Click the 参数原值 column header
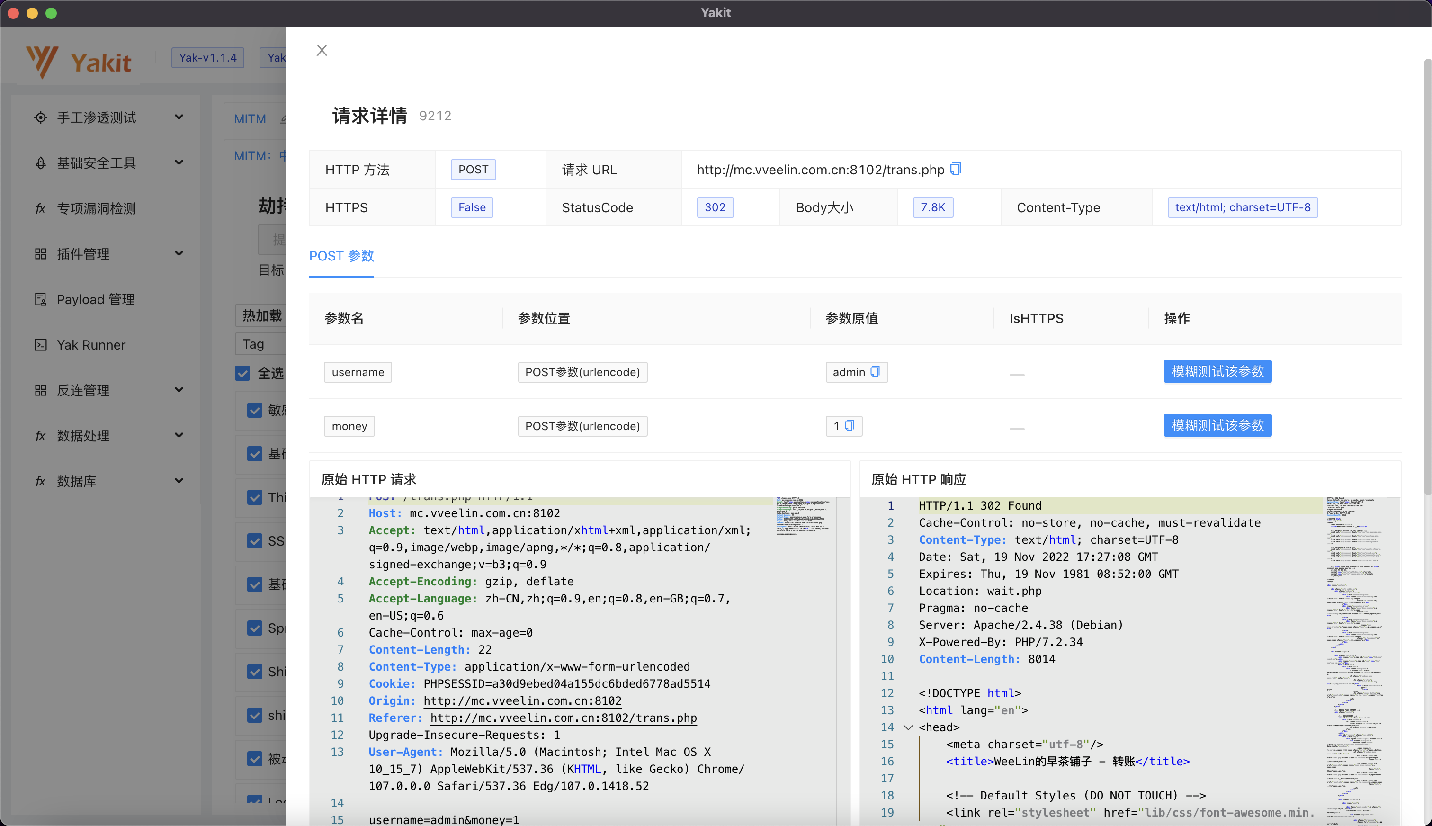Screen dimensions: 1432x826 tap(851, 318)
